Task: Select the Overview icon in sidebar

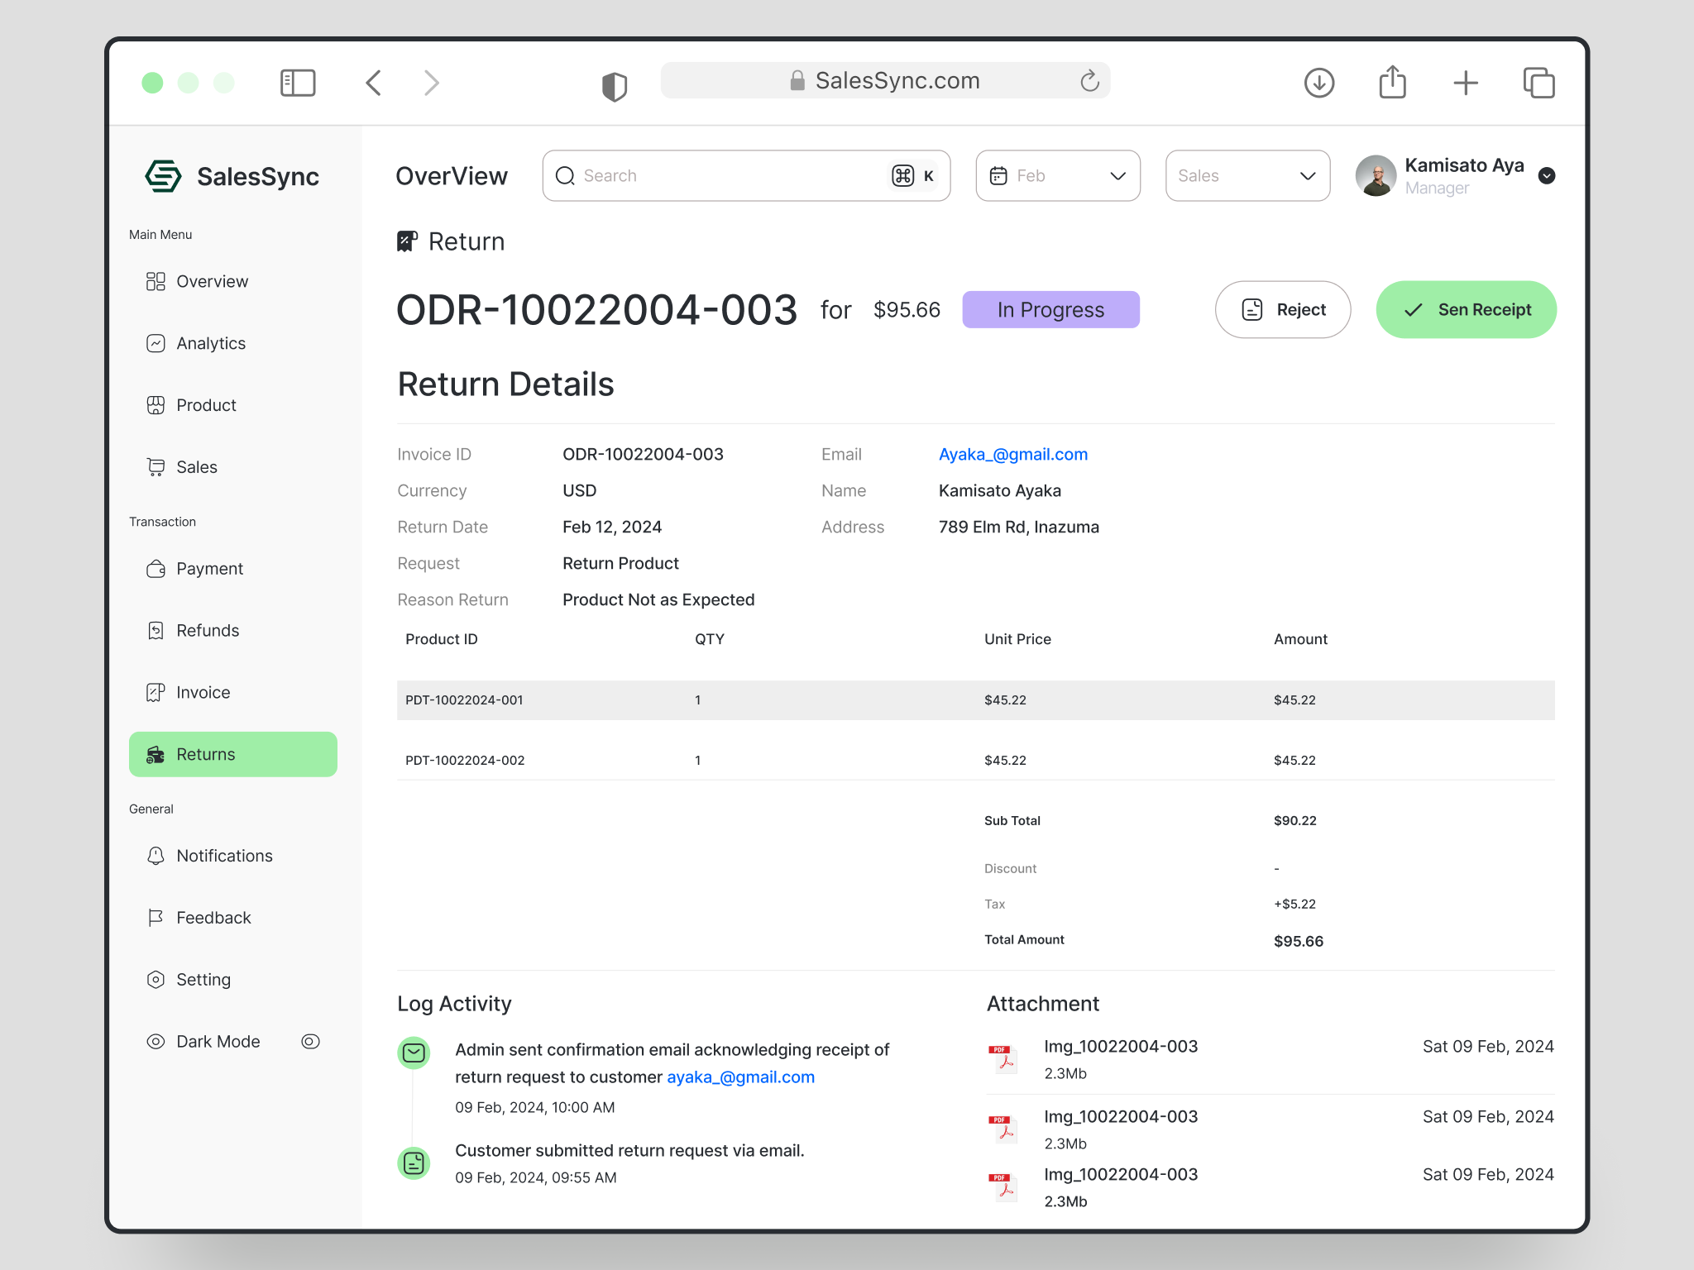Action: (x=156, y=281)
